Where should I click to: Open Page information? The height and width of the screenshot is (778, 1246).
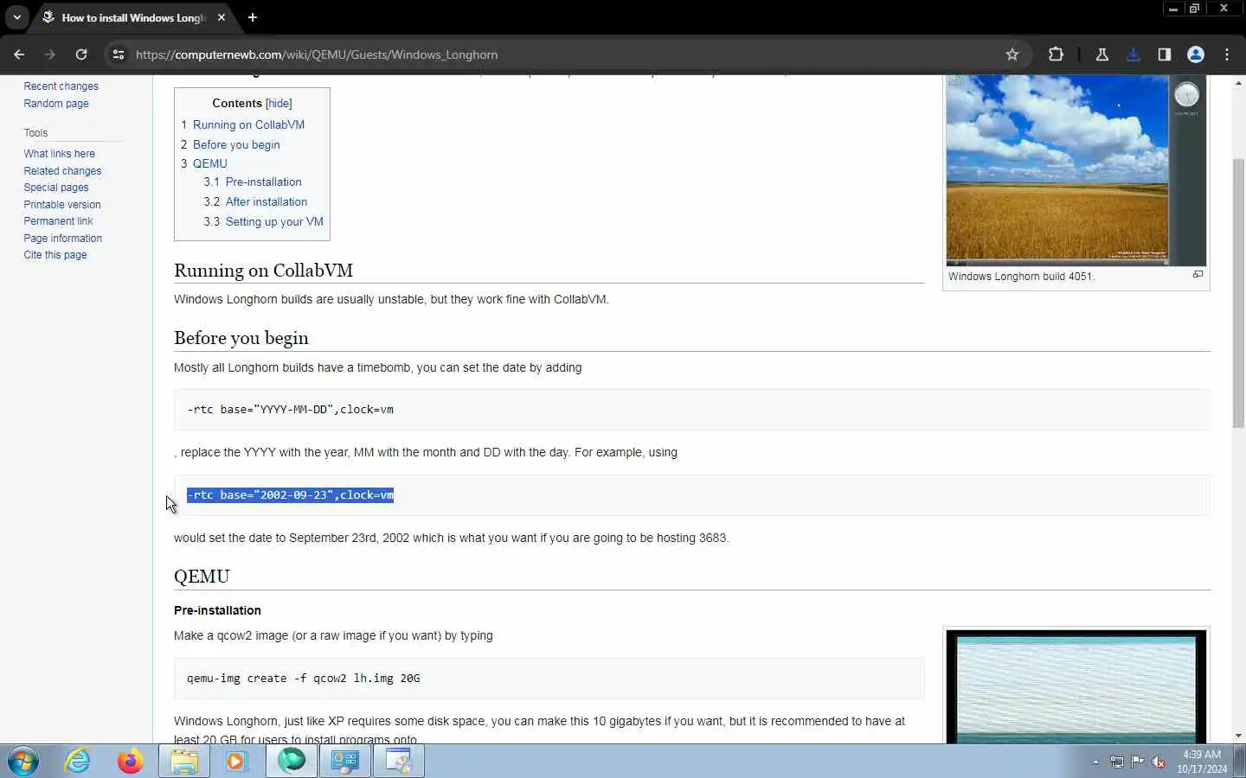pos(63,239)
